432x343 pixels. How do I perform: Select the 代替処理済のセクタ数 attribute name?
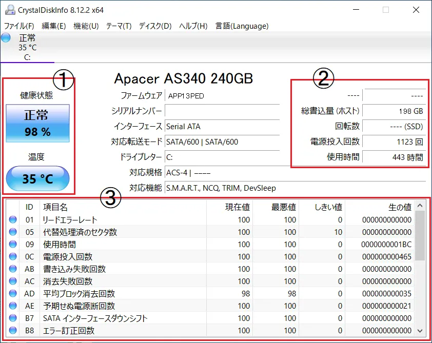tap(80, 232)
